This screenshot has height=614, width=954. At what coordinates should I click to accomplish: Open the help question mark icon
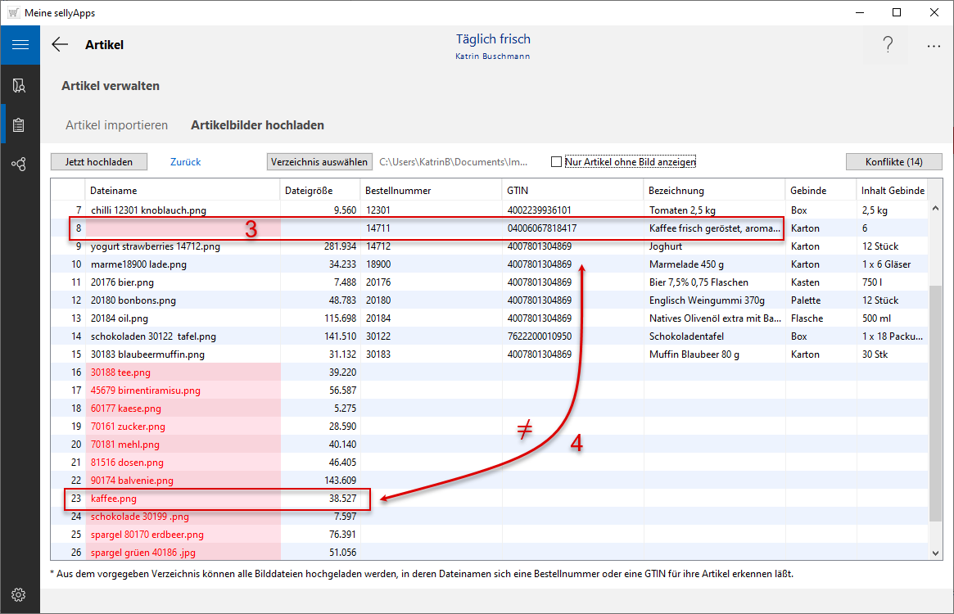click(888, 45)
